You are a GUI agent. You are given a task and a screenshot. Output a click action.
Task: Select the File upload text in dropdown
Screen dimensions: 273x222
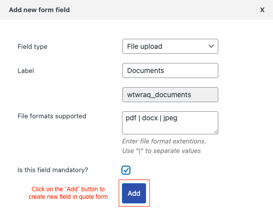click(x=145, y=46)
